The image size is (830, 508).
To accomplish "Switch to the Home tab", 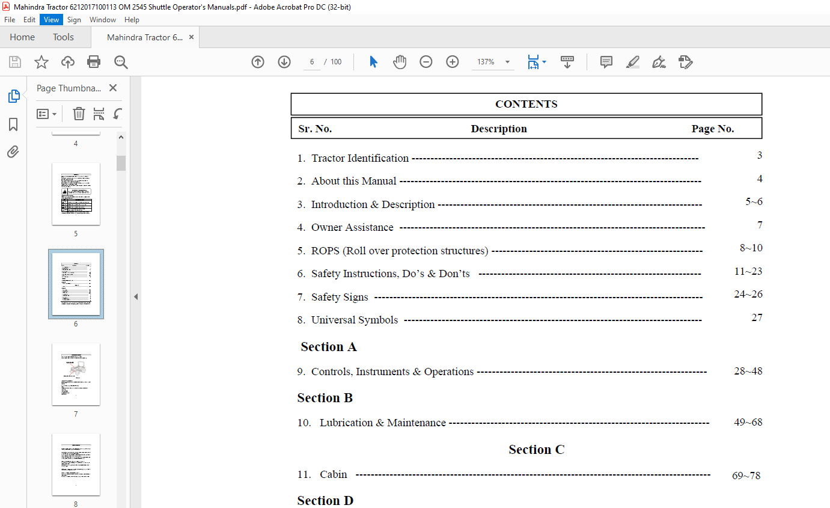I will tap(22, 37).
